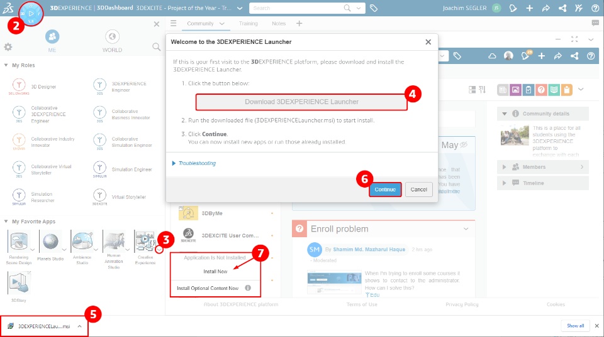This screenshot has height=337, width=604.
Task: Click the plus Add icon in top bar
Action: [x=530, y=8]
